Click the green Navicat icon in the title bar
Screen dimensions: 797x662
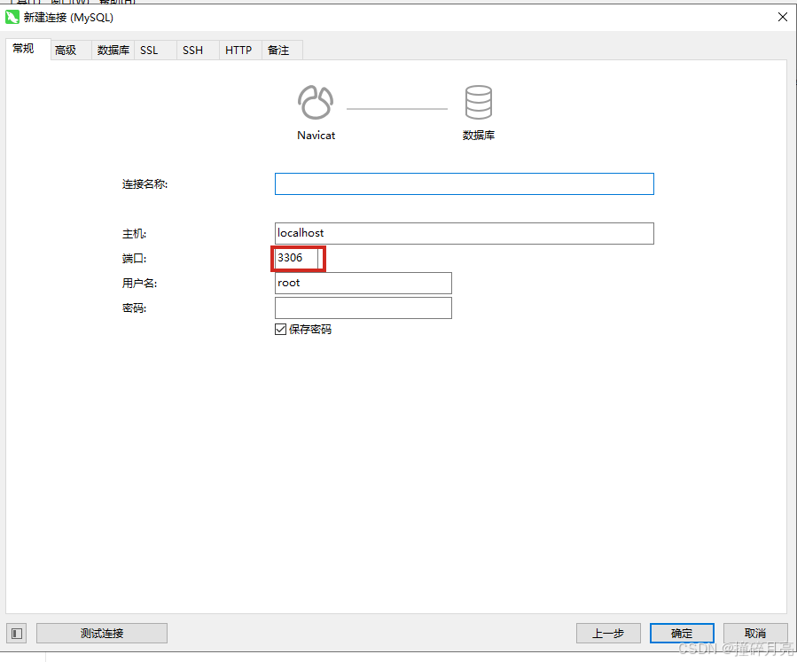coord(12,17)
